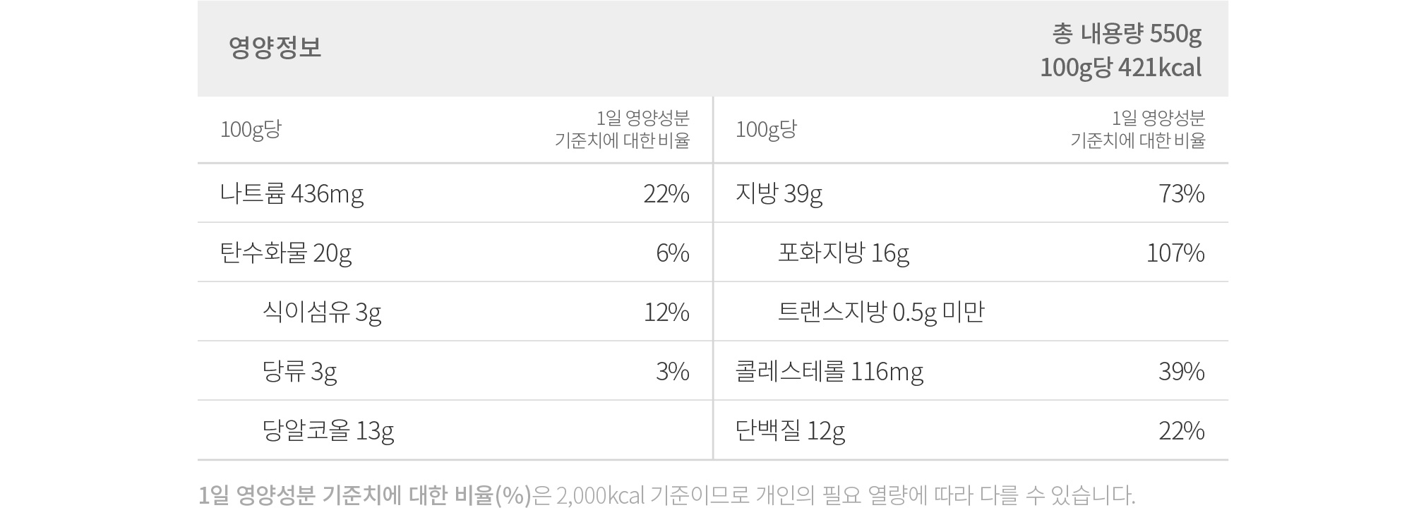This screenshot has width=1426, height=515.
Task: Click the 22% value beside 나트륨
Action: point(666,193)
